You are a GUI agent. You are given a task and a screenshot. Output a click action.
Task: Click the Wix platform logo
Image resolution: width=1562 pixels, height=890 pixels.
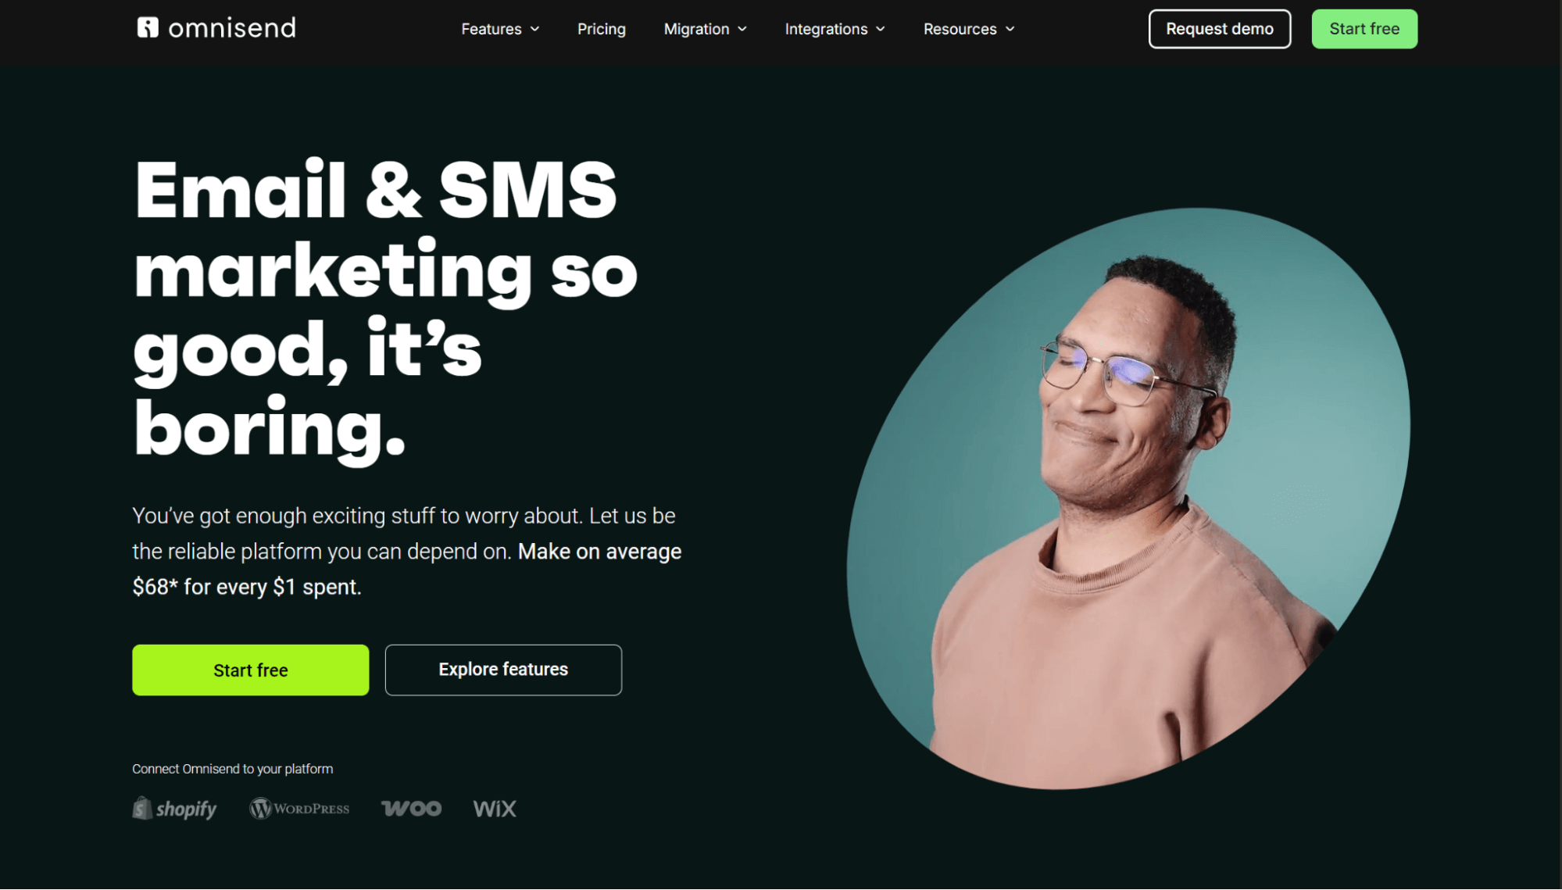495,809
